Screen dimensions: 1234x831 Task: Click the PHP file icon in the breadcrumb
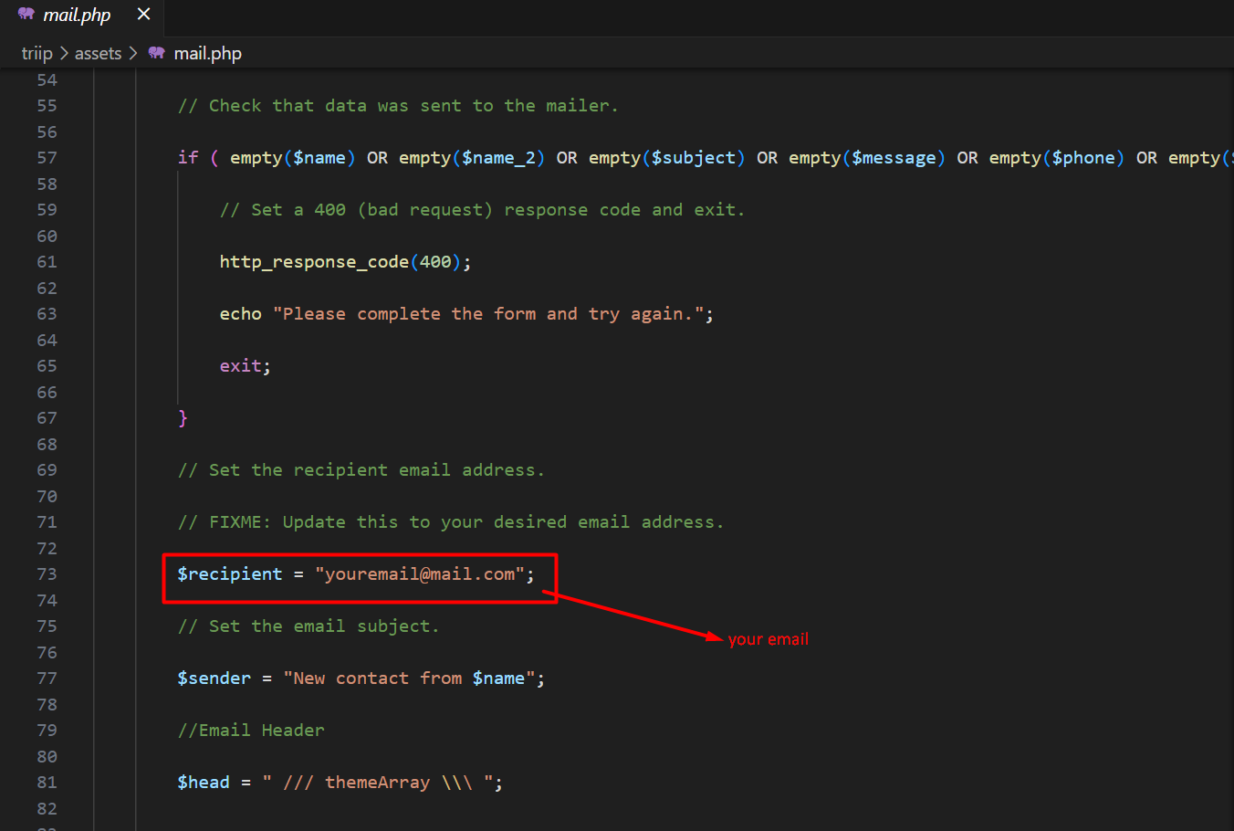(x=157, y=53)
